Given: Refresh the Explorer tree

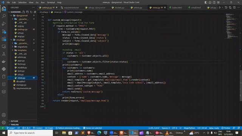Looking at the screenshot, I should [x=31, y=12].
